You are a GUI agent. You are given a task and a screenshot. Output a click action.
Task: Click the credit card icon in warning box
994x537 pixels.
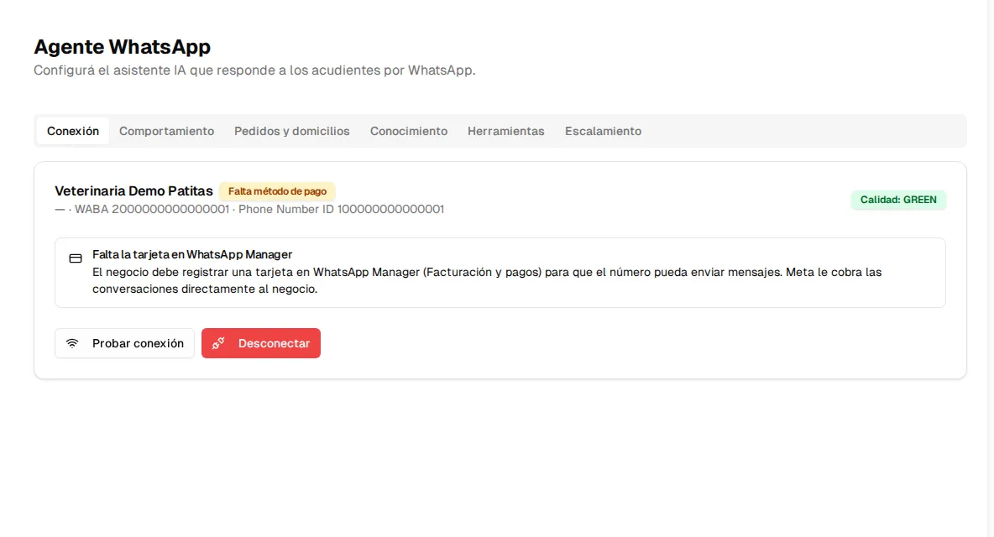tap(76, 258)
